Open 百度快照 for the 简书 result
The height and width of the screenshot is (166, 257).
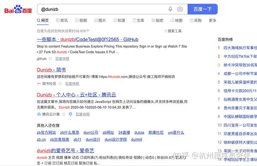point(72,84)
